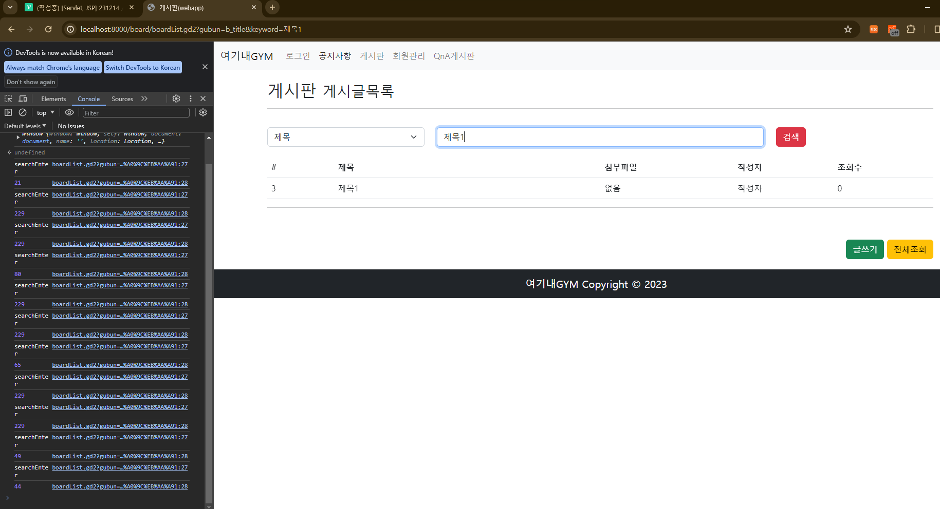Click the green 글쓰기 button
The height and width of the screenshot is (509, 940).
click(x=865, y=249)
